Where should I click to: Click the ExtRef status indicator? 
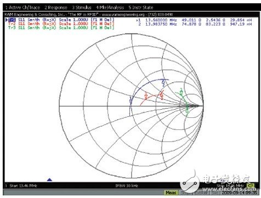[x=201, y=193]
